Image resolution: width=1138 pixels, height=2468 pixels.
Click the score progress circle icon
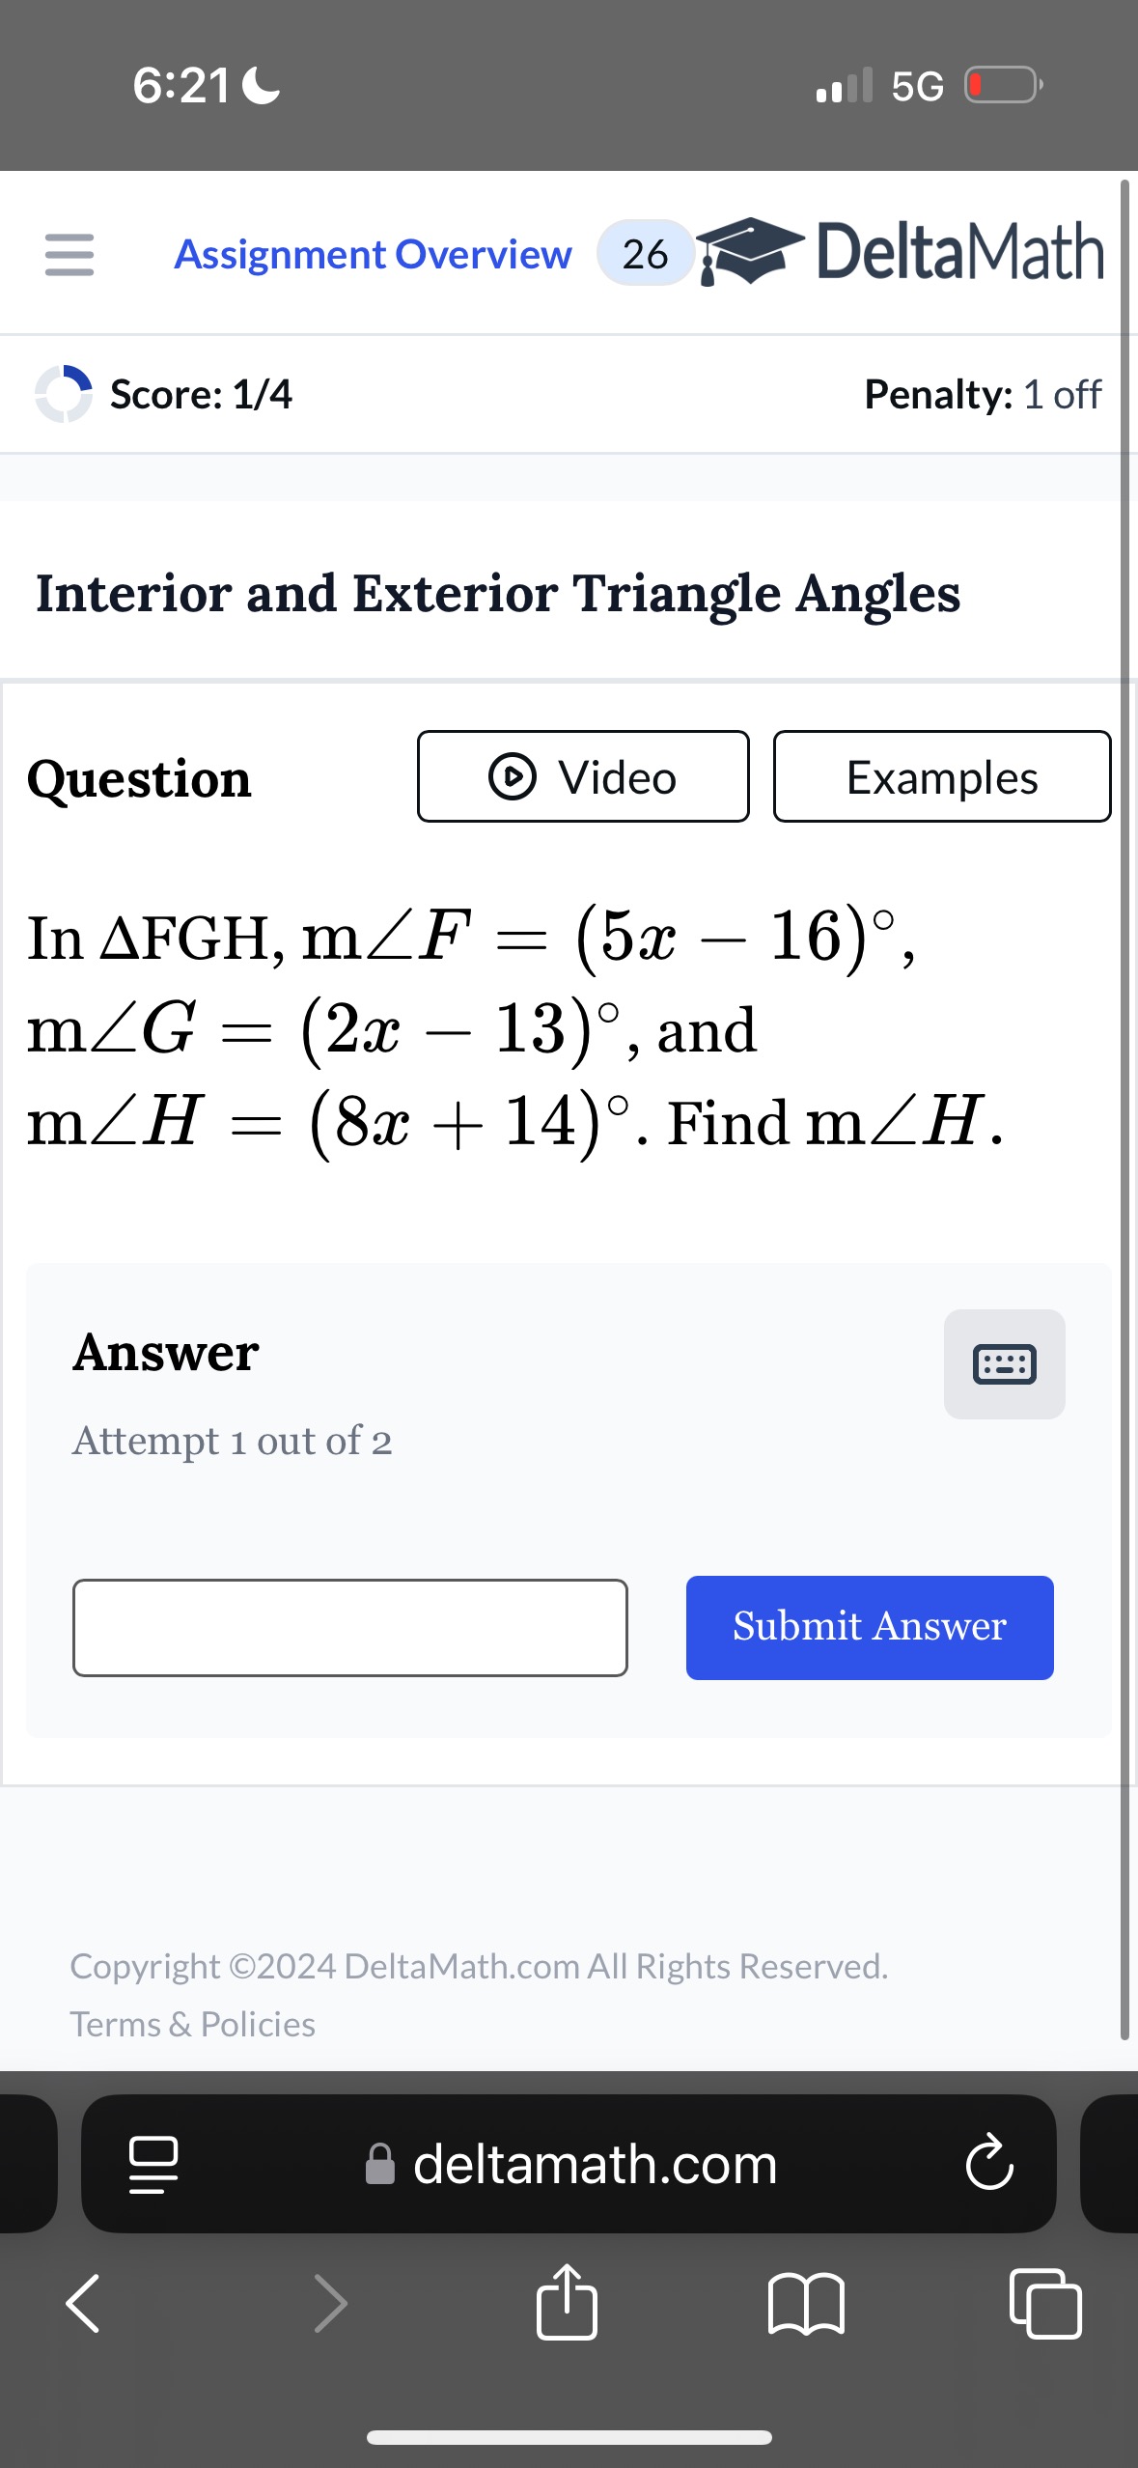click(x=64, y=394)
